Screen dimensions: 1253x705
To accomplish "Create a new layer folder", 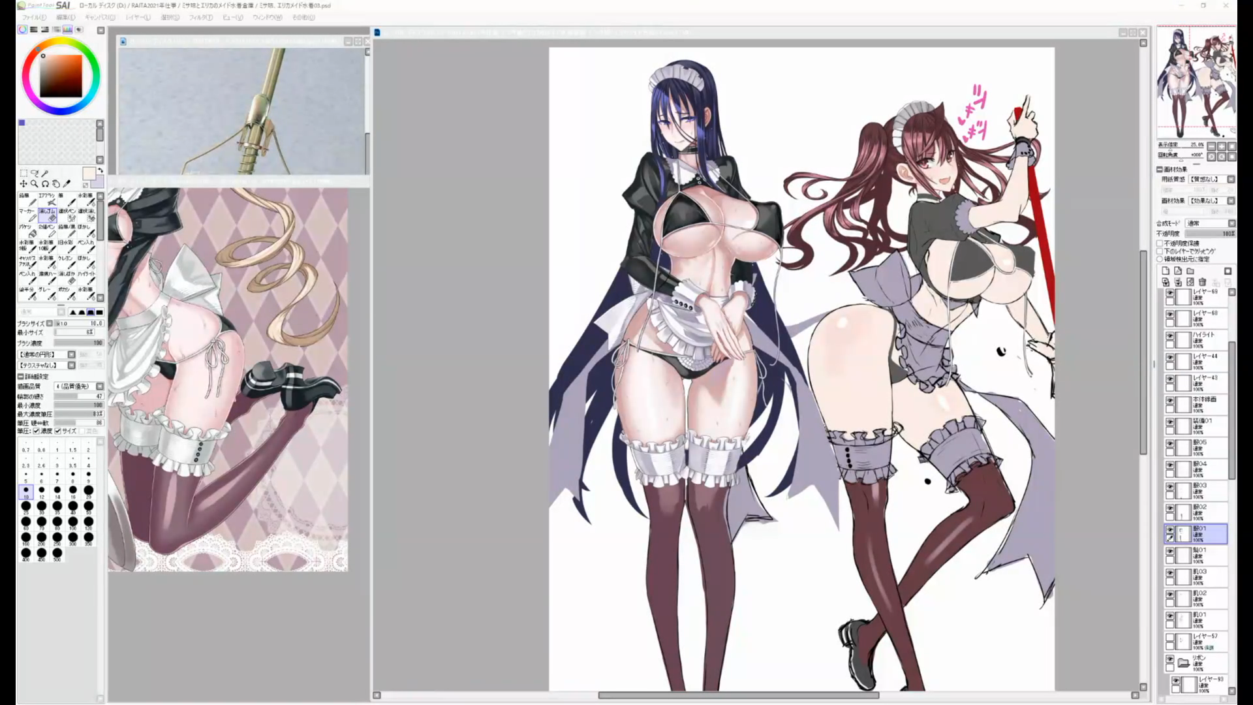I will [x=1190, y=271].
